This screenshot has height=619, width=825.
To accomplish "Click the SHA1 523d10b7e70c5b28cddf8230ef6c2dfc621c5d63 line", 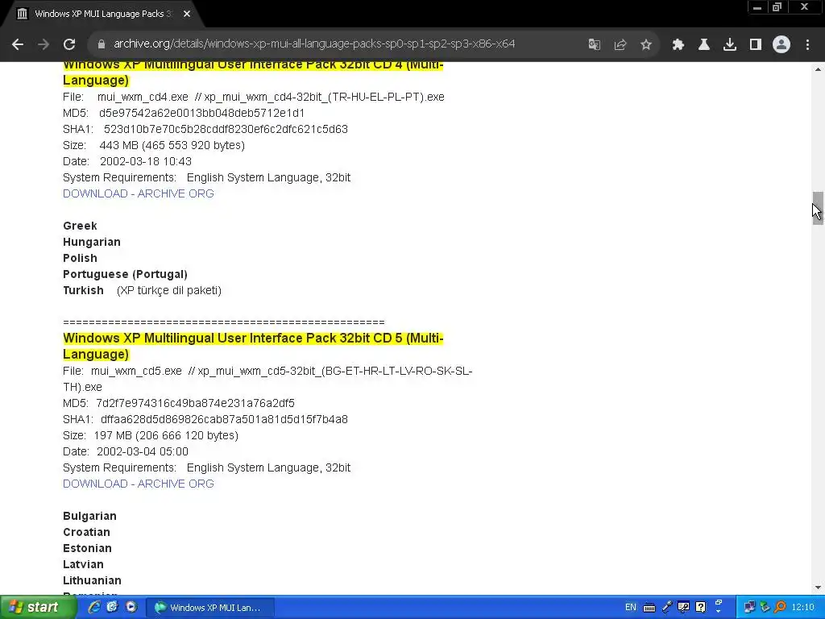I will [x=205, y=129].
